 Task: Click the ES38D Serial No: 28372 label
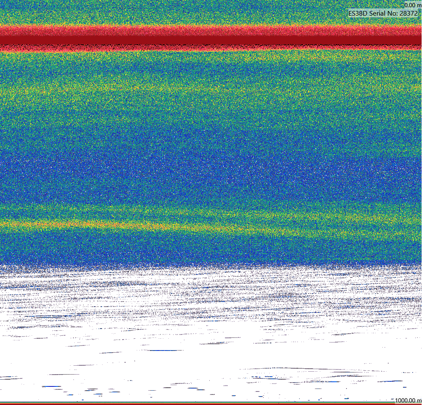coord(383,13)
